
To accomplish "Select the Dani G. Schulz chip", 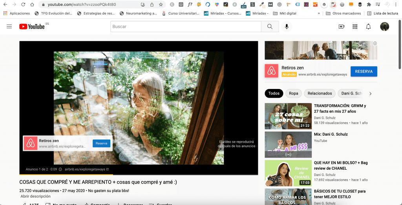I will pyautogui.click(x=351, y=93).
